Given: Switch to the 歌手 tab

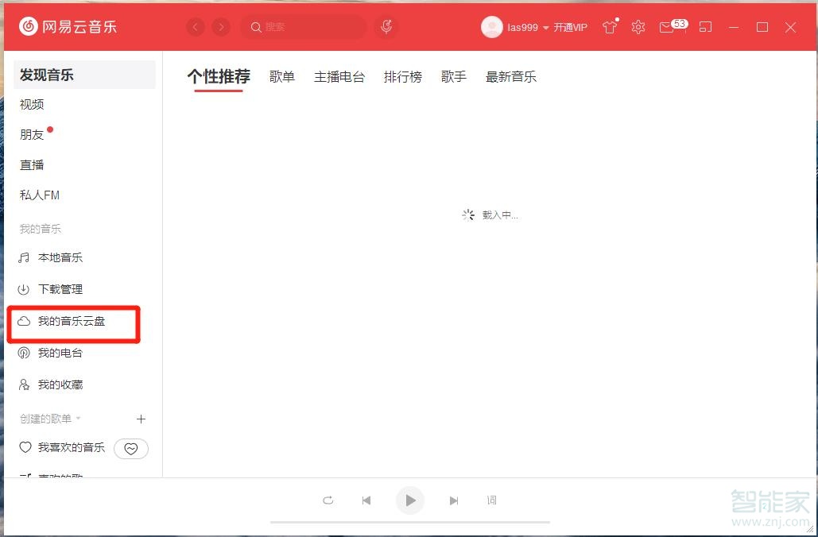Looking at the screenshot, I should pyautogui.click(x=453, y=77).
